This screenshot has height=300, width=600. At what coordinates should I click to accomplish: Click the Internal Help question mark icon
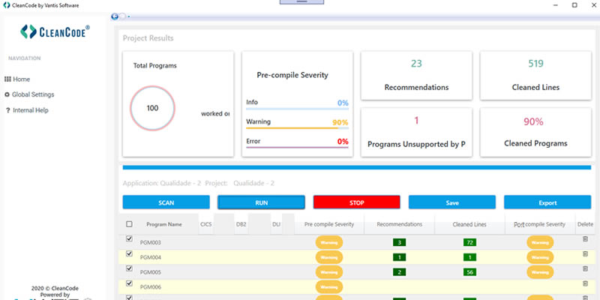click(x=7, y=110)
